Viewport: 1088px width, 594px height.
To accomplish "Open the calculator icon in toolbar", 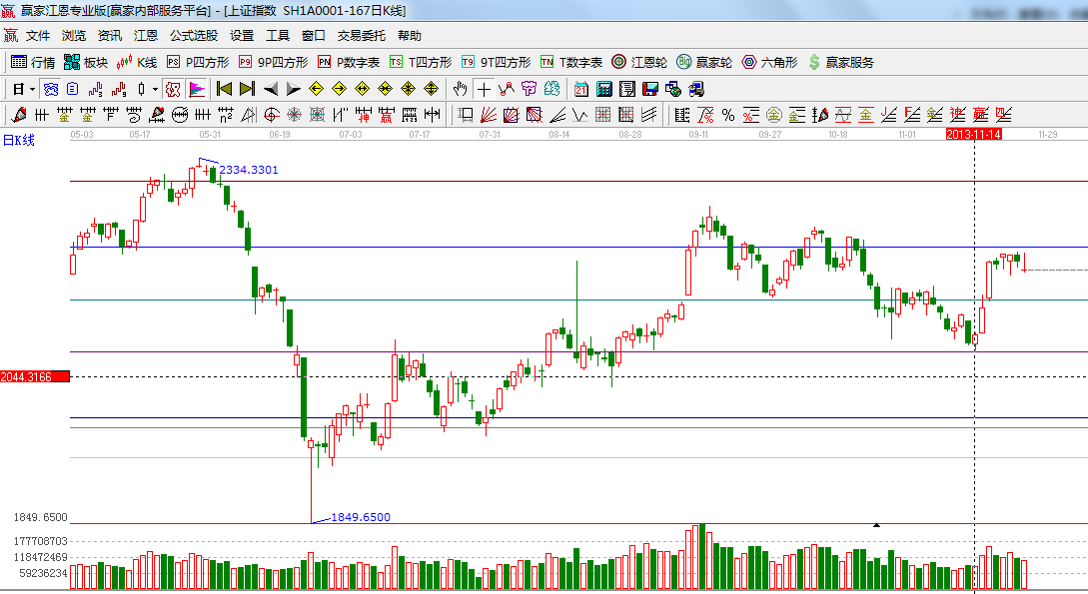I will tap(603, 89).
